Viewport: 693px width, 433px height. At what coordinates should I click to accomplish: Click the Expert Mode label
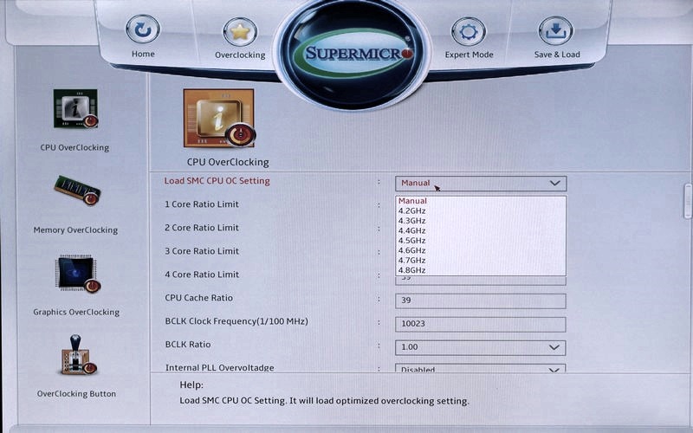(469, 55)
